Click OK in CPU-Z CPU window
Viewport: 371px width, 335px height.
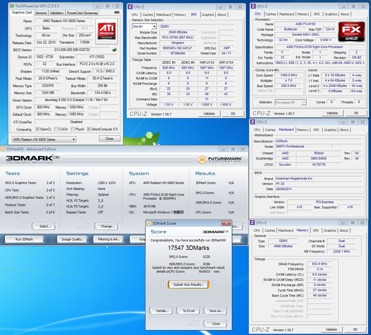(x=356, y=113)
